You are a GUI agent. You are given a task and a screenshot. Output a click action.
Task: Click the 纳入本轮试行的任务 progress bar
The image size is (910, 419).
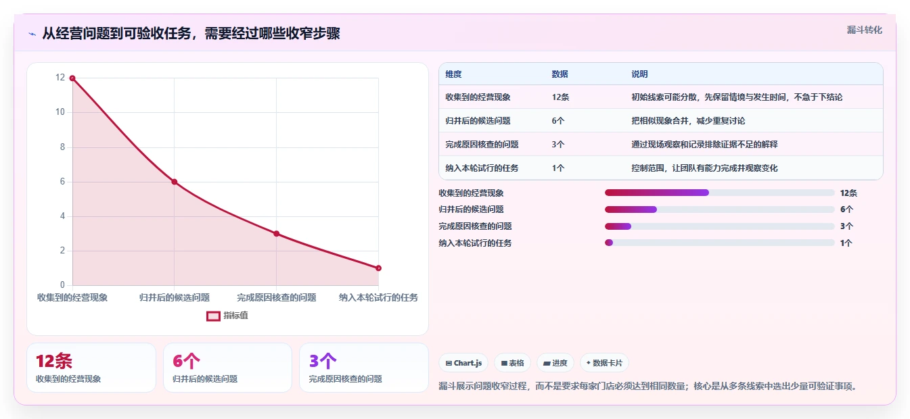click(x=719, y=243)
